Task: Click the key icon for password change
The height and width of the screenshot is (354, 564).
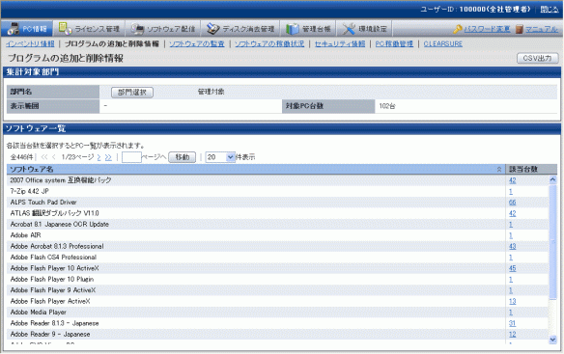Action: click(458, 29)
